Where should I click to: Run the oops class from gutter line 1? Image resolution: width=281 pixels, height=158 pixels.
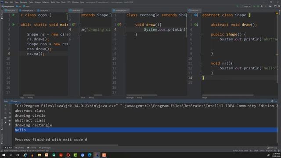(14, 15)
